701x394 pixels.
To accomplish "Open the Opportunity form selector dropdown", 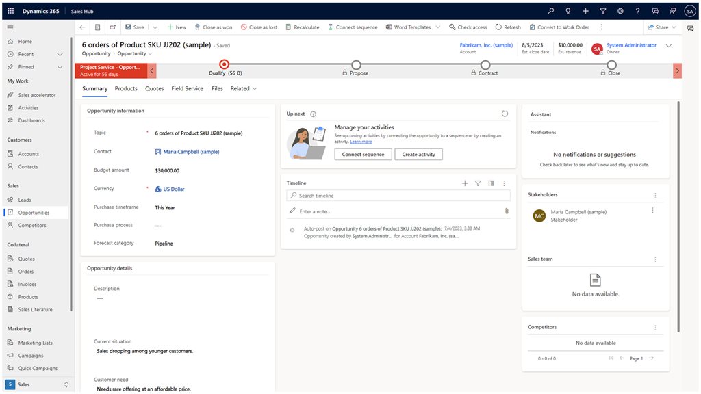I will pos(135,53).
